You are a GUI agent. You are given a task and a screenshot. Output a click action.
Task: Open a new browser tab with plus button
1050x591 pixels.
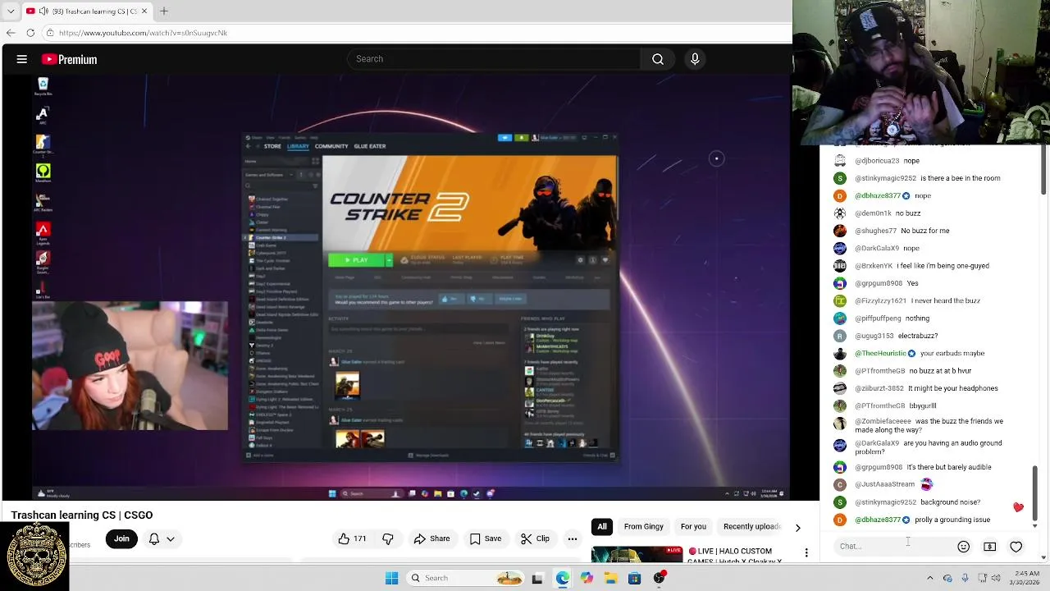point(164,11)
